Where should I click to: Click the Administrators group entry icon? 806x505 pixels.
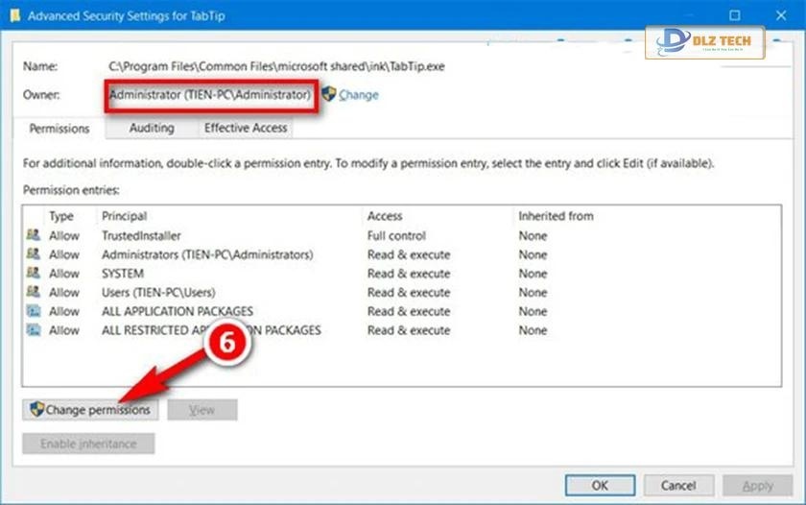point(34,254)
